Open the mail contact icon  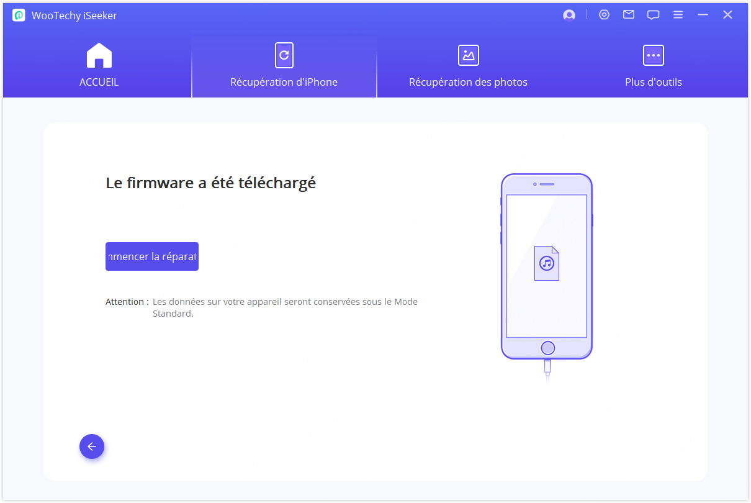click(x=629, y=15)
